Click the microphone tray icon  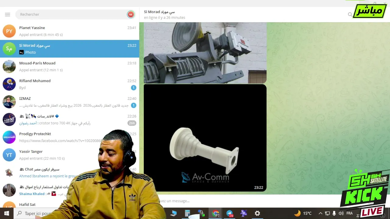tap(334, 214)
